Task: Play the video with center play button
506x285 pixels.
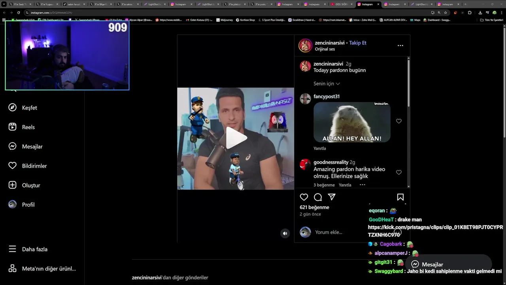Action: 236,138
